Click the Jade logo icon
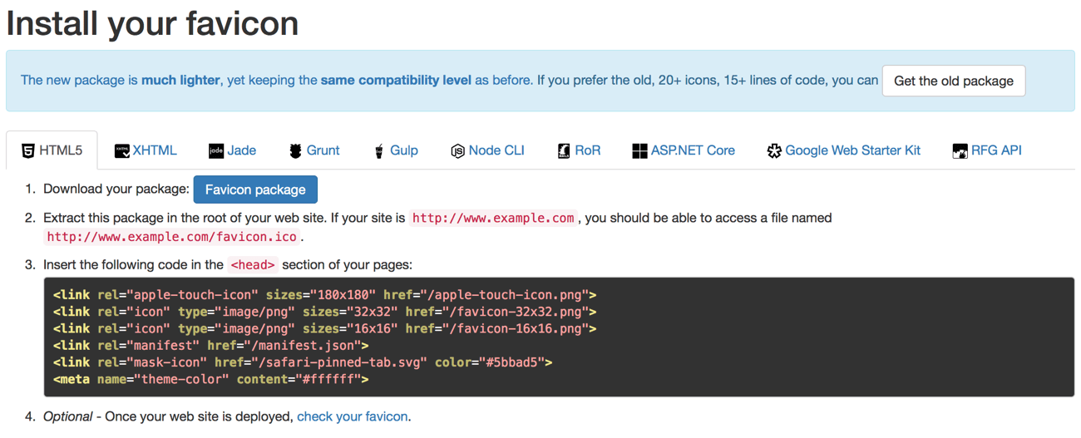This screenshot has height=438, width=1081. tap(215, 151)
